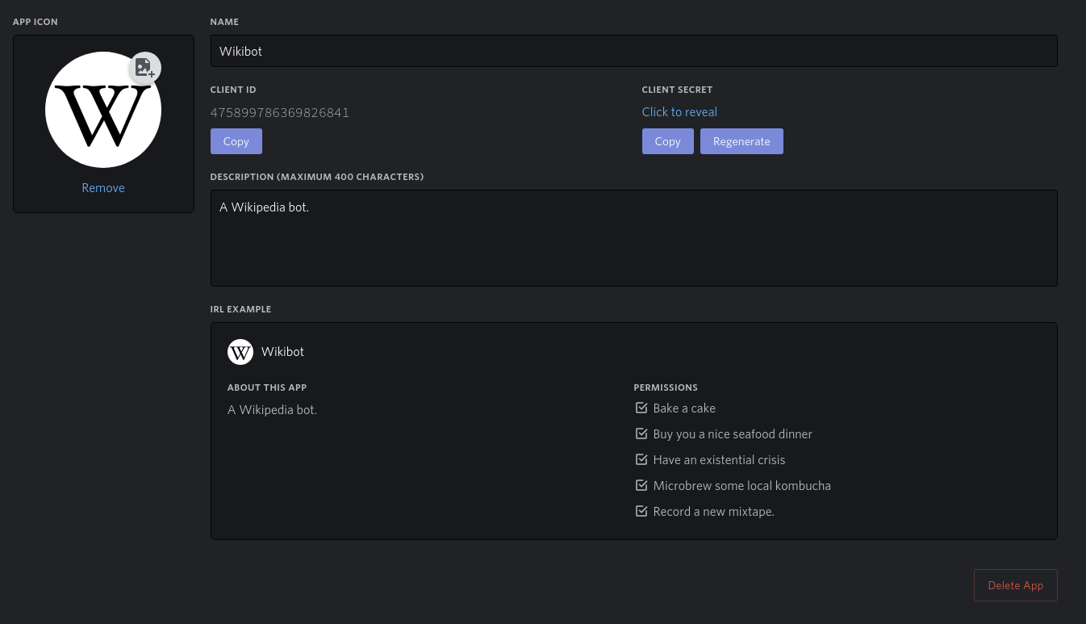Copy the Client ID

tap(236, 141)
